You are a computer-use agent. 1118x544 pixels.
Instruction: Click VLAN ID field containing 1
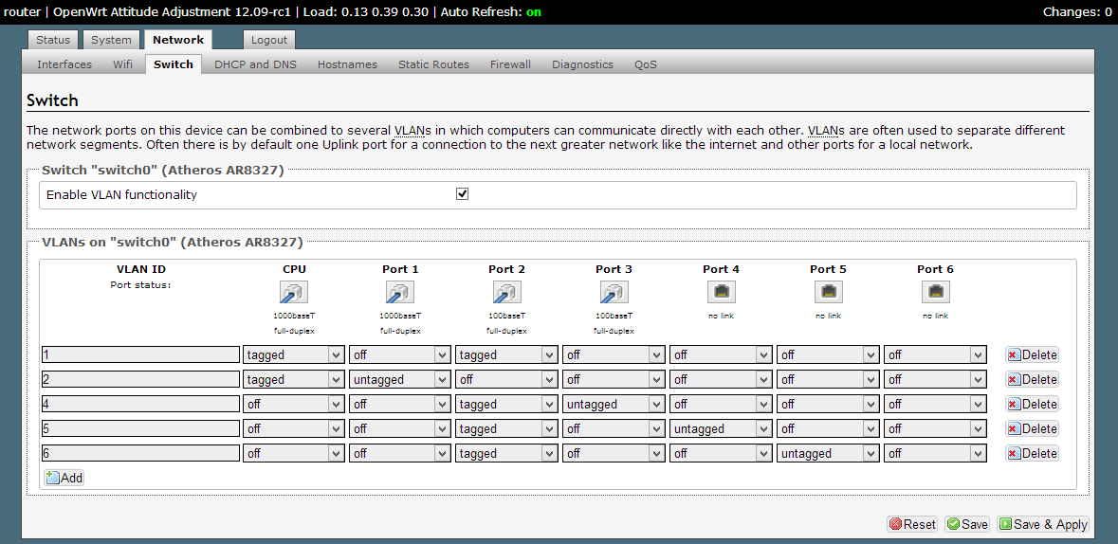(140, 355)
